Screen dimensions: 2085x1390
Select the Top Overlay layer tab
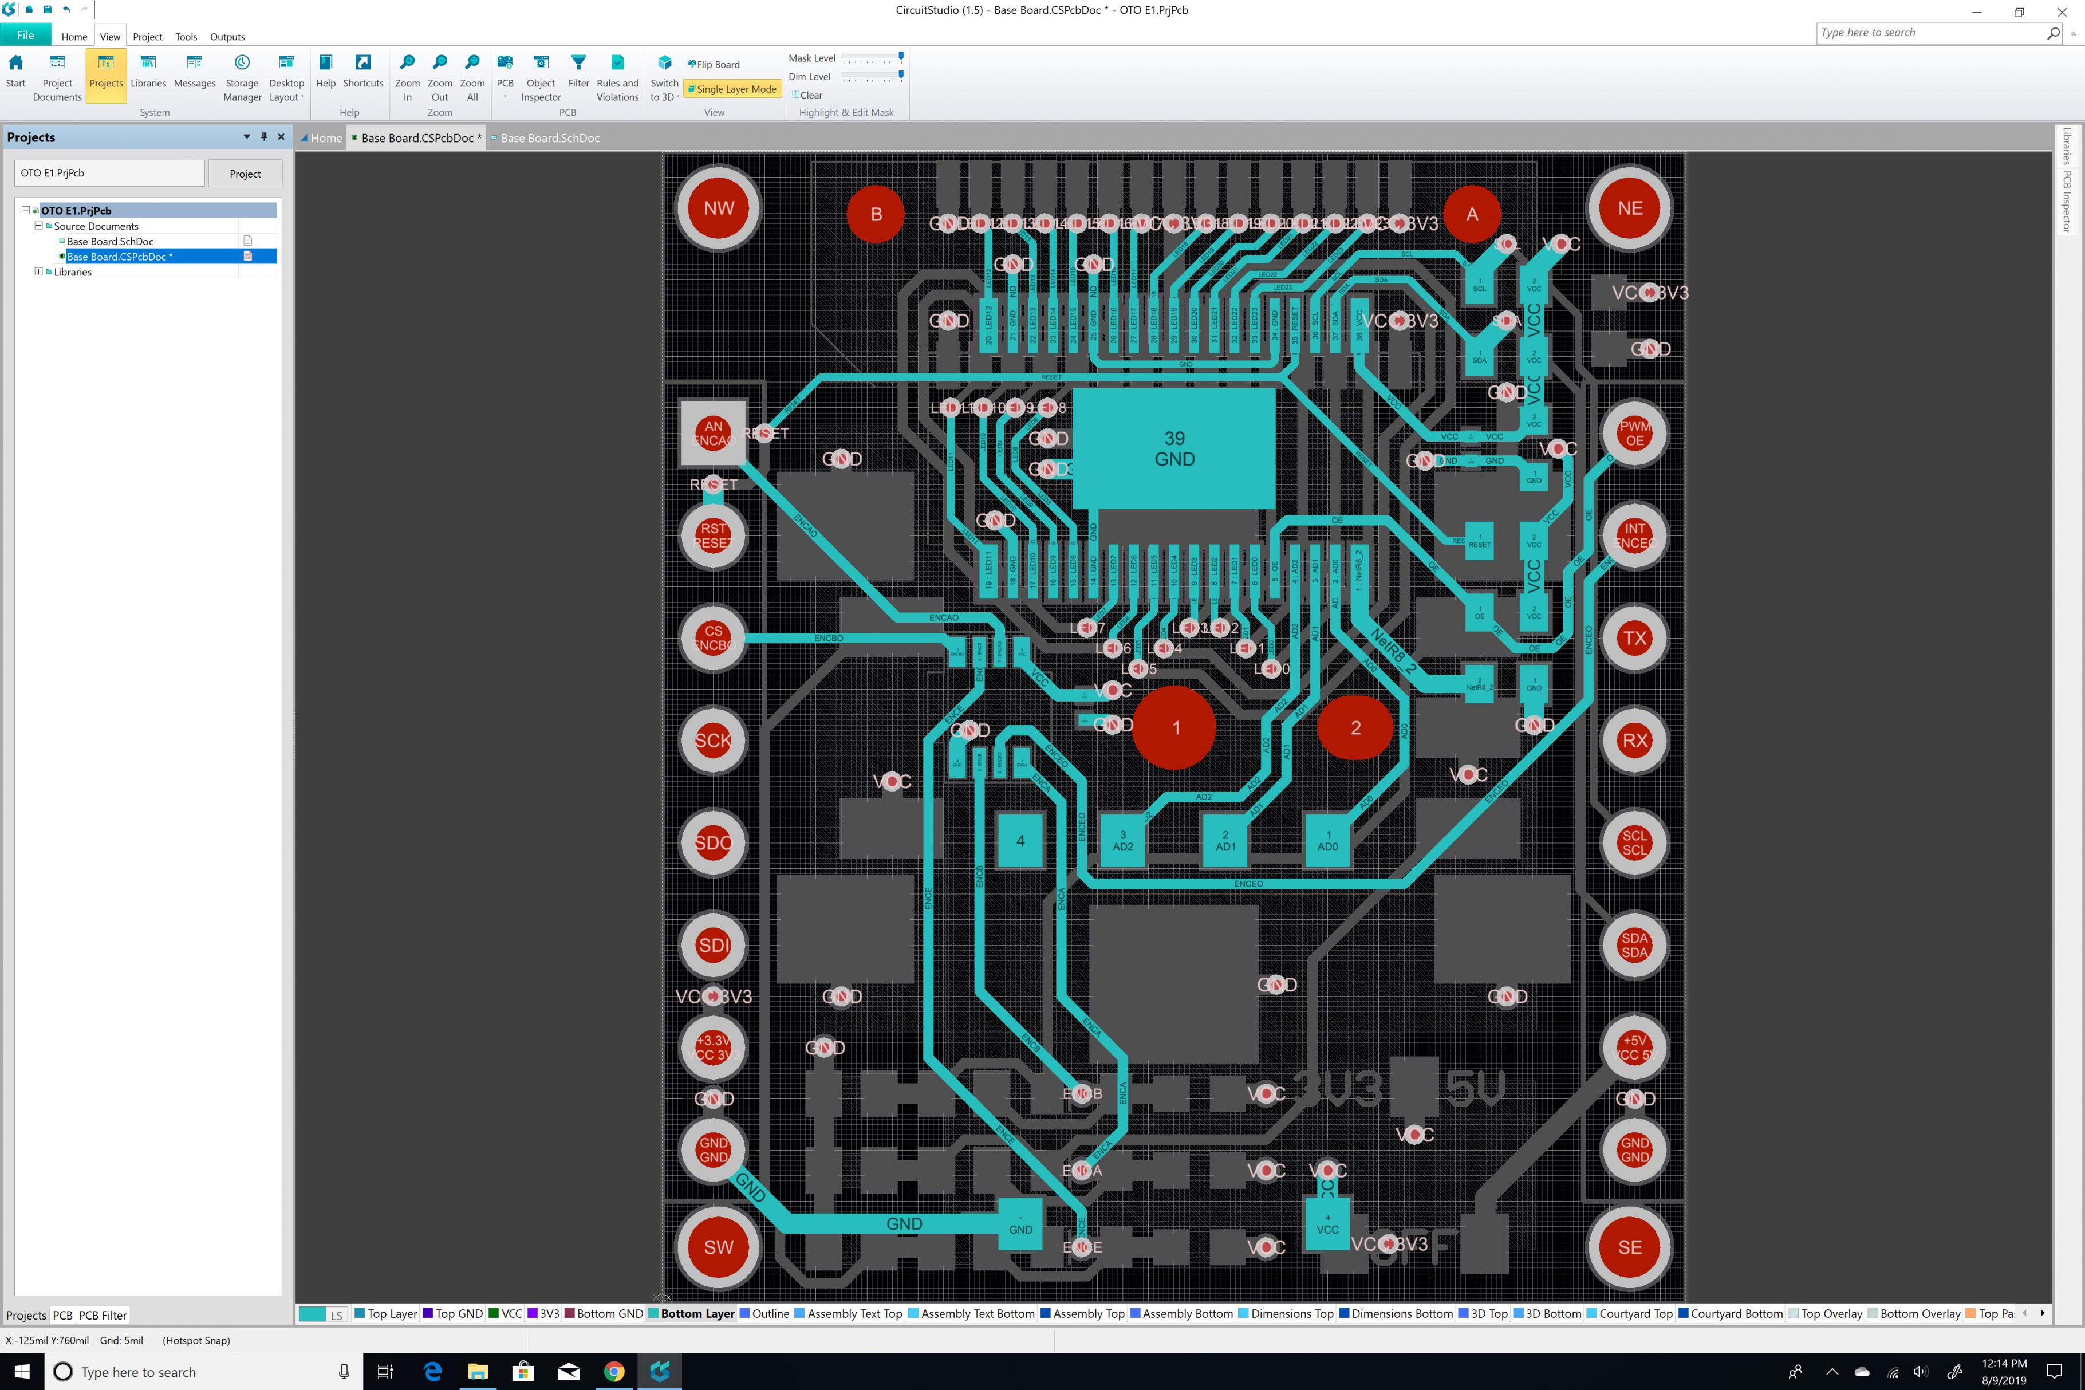tap(1826, 1314)
